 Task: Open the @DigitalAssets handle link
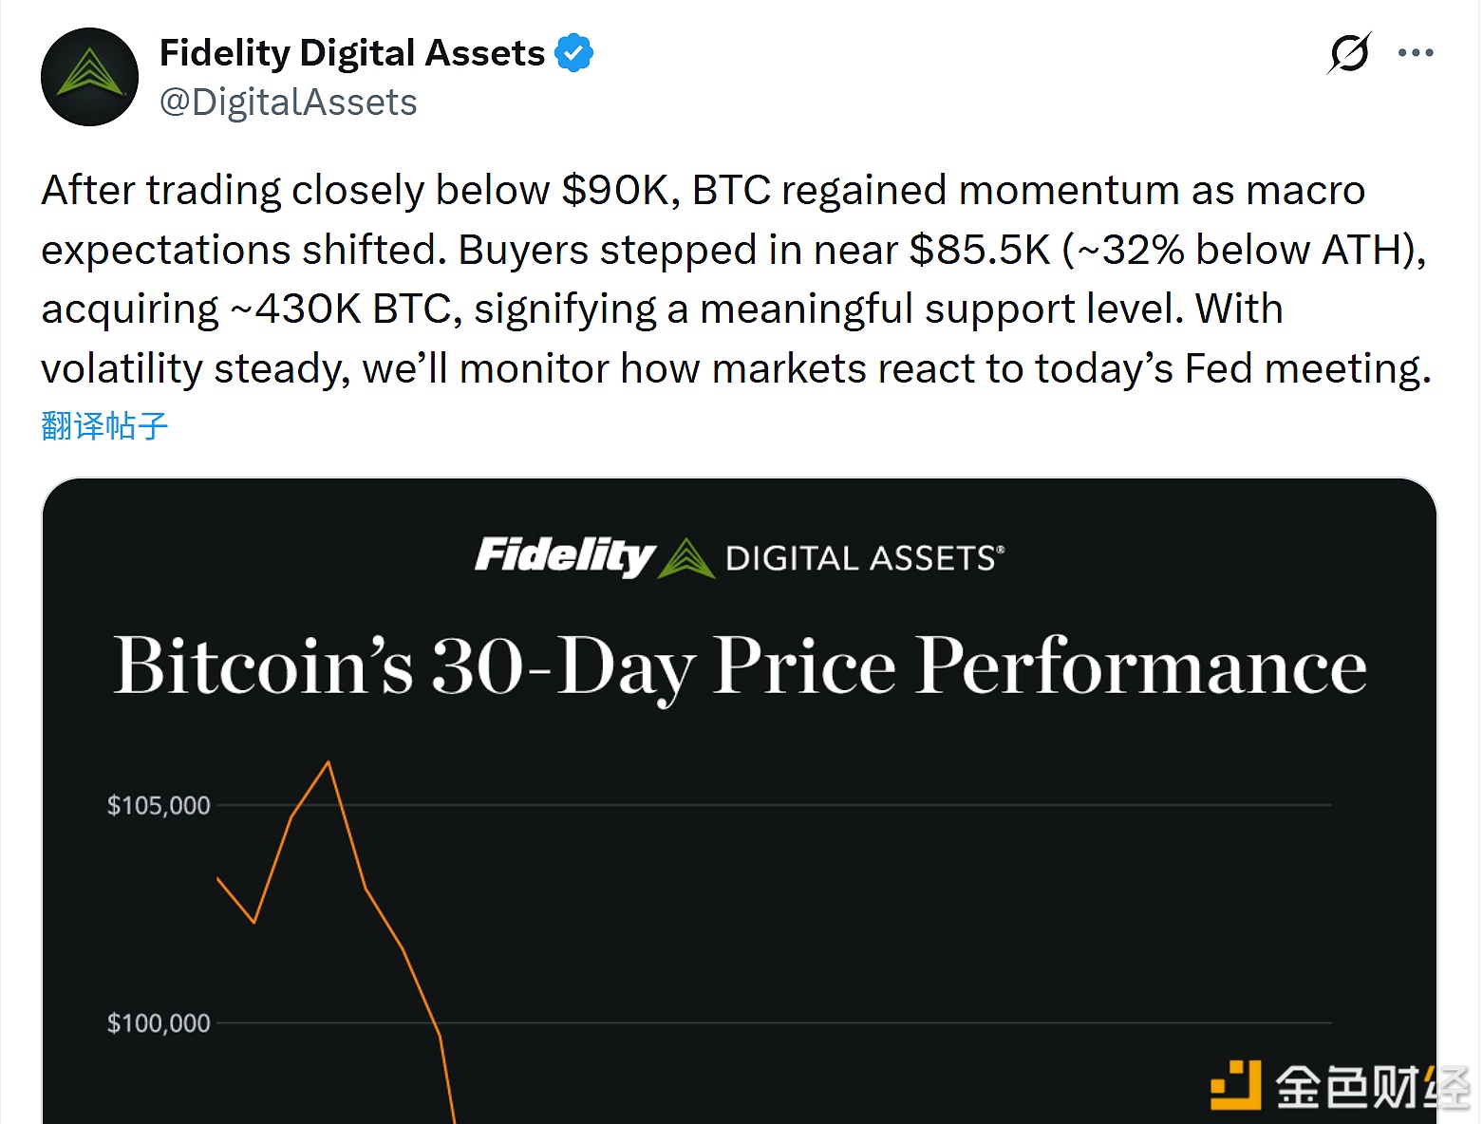point(288,103)
